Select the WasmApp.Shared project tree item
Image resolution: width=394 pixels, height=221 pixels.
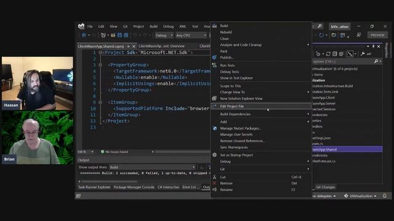[x=347, y=149]
